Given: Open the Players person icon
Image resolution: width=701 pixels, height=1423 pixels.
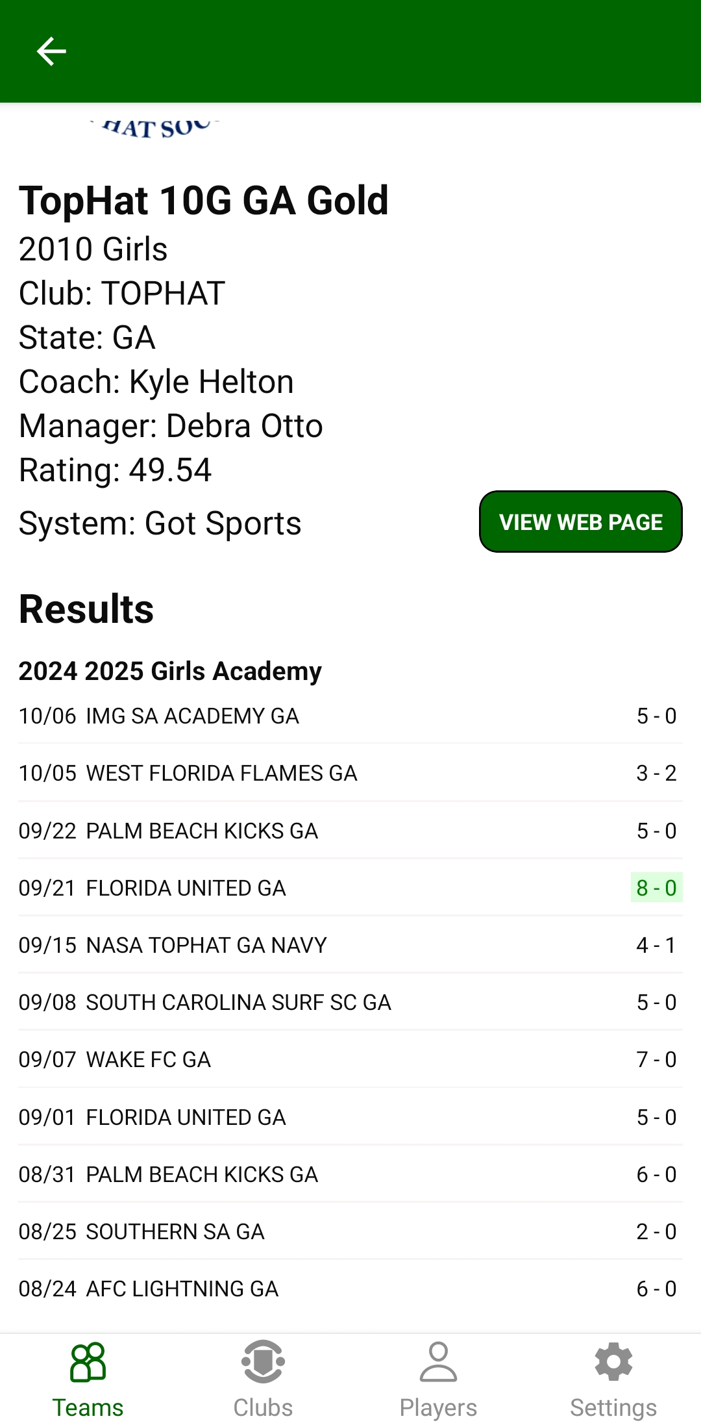Looking at the screenshot, I should coord(438,1362).
